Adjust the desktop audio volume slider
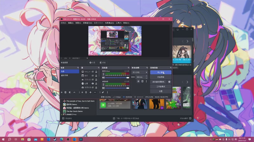The image size is (254, 142). [x=117, y=88]
